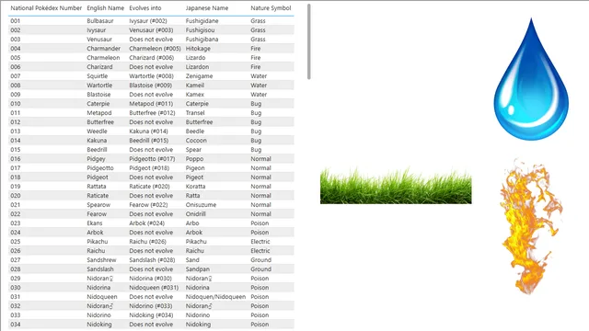Click the Caterpie English name cell
This screenshot has width=589, height=331.
(x=98, y=104)
